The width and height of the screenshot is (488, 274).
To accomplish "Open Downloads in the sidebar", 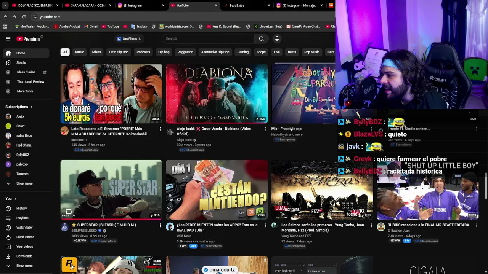I will pyautogui.click(x=25, y=256).
